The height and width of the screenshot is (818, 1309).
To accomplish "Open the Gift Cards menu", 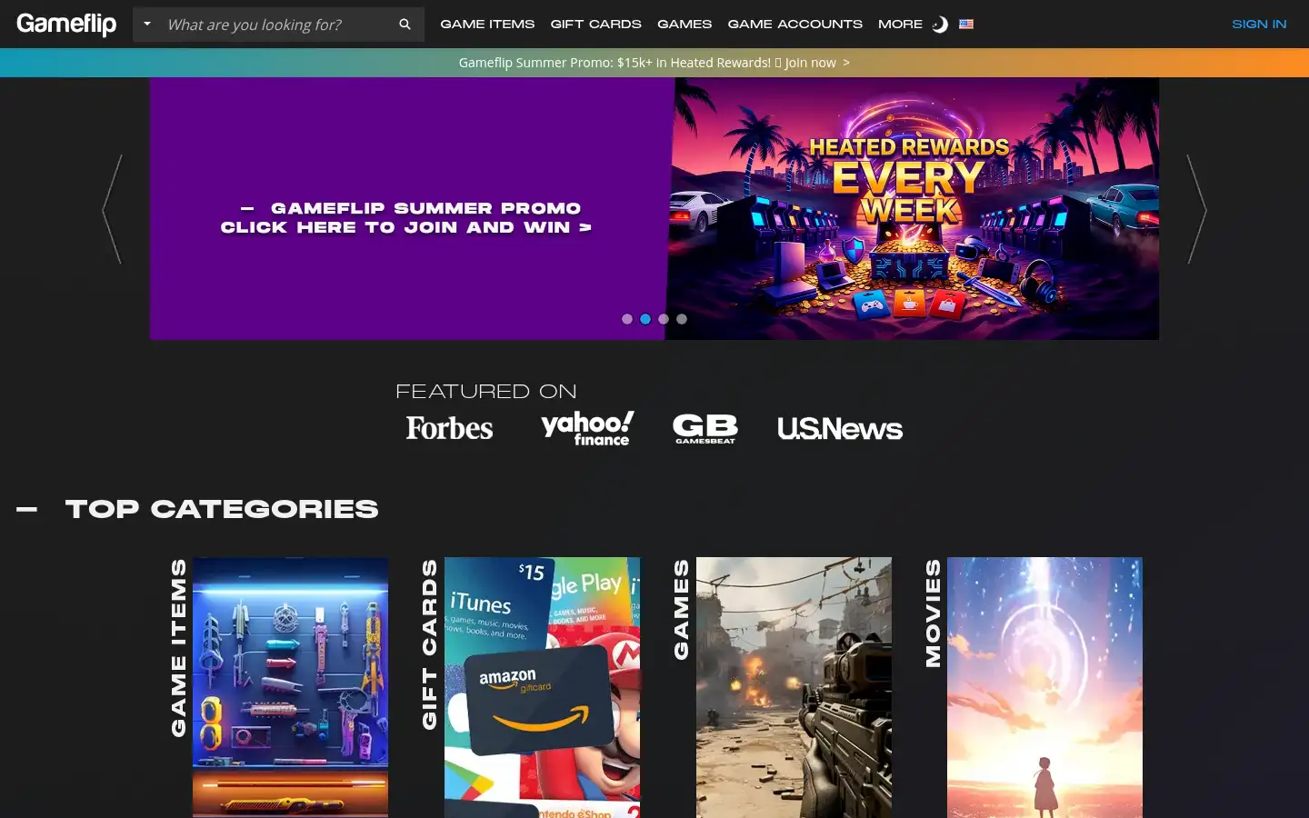I will pos(595,25).
